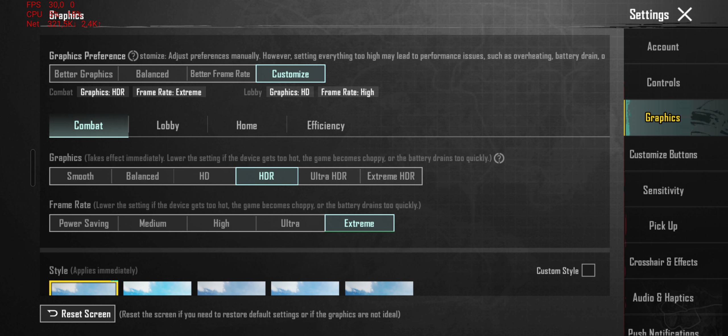Set graphics quality to Smooth
728x336 pixels.
80,176
